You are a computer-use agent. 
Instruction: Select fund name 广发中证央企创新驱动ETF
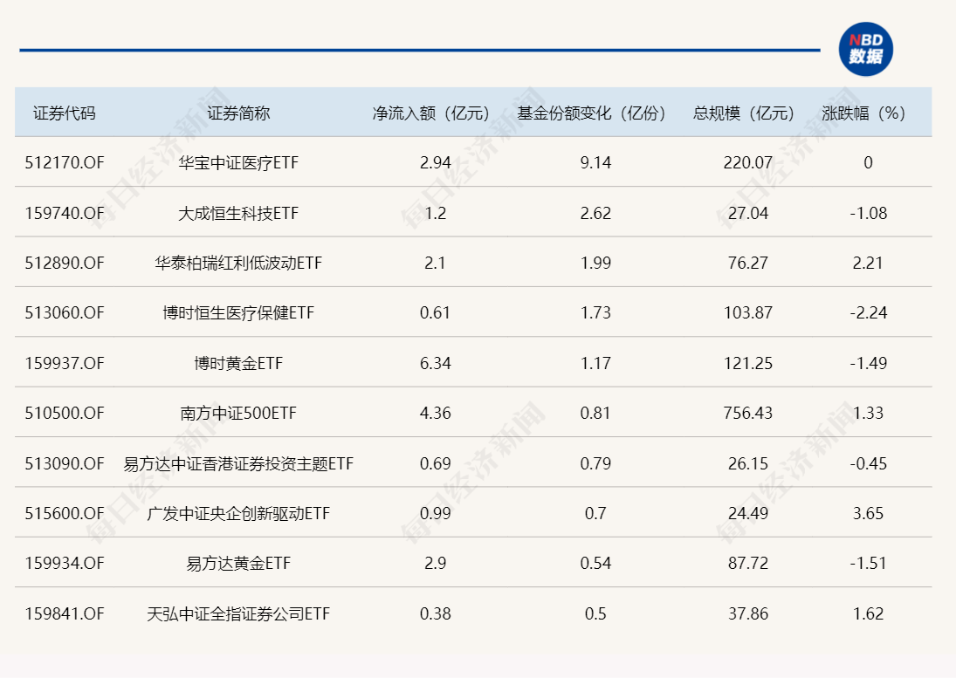tap(238, 514)
